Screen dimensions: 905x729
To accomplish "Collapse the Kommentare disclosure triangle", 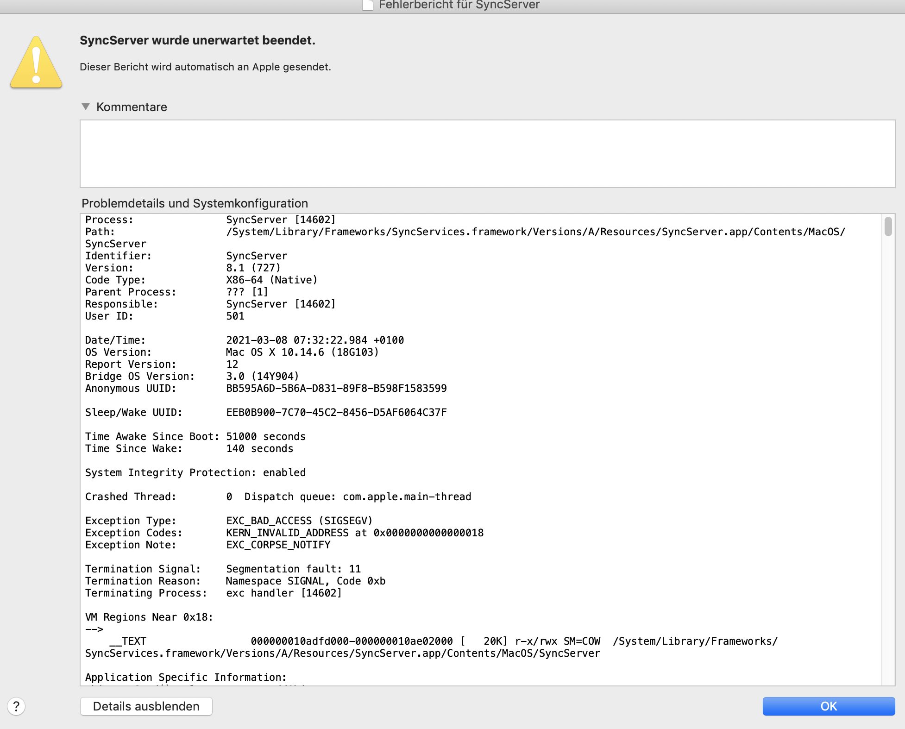I will 86,107.
